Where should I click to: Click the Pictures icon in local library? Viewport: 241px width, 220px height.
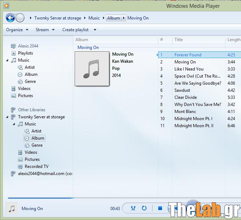(x=13, y=96)
